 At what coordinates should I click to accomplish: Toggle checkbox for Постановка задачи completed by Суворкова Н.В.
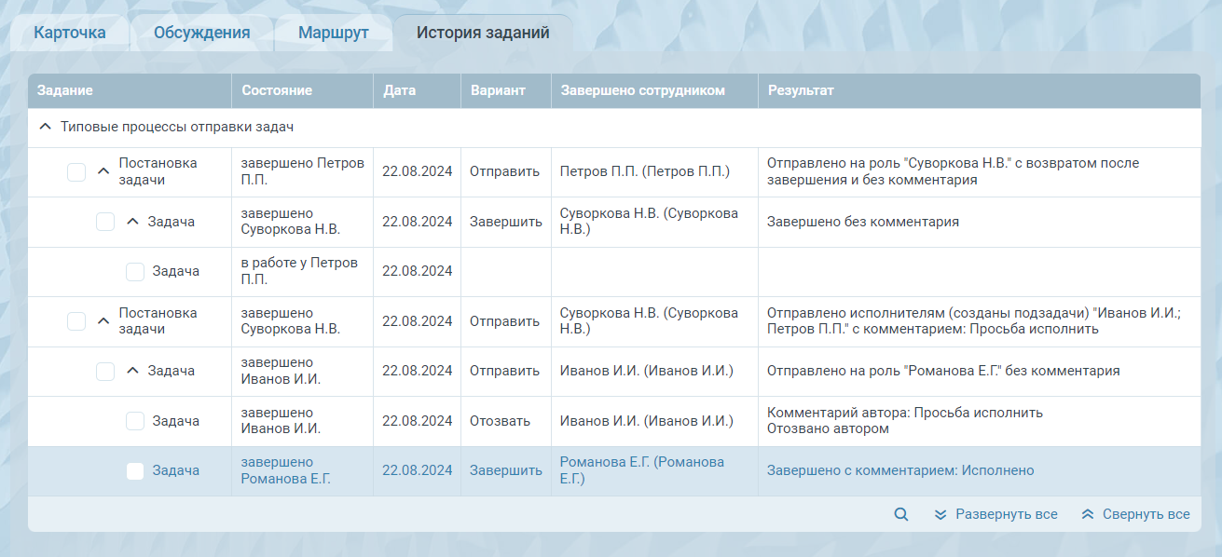click(76, 321)
